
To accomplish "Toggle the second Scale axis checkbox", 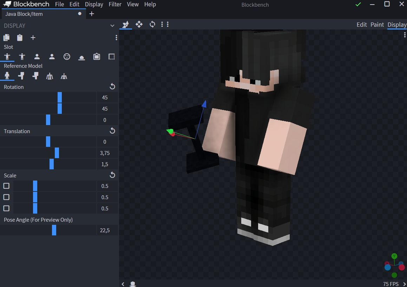I will tap(6, 197).
